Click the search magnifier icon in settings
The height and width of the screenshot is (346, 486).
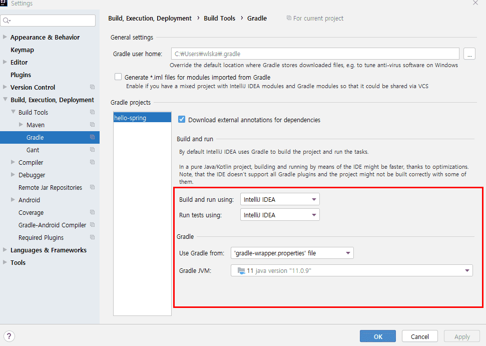coord(6,21)
